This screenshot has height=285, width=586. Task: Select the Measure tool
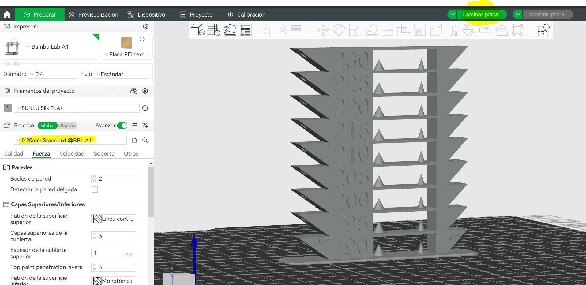[485, 30]
